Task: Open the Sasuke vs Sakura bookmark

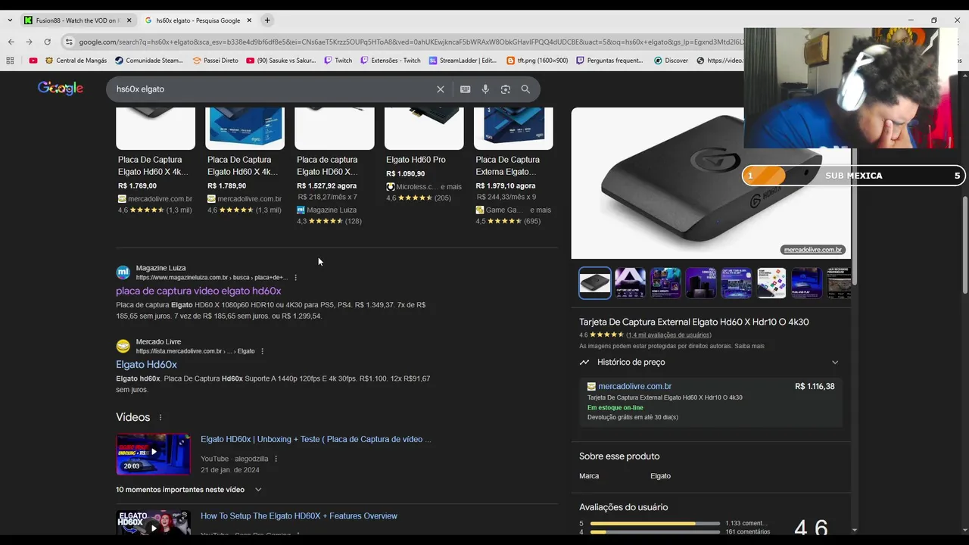Action: point(281,61)
